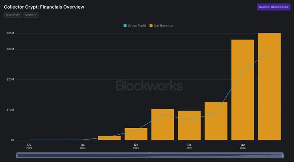The image size is (294, 162).
Task: Toggle Net Revenue legend orange swatch
Action: tap(151, 26)
